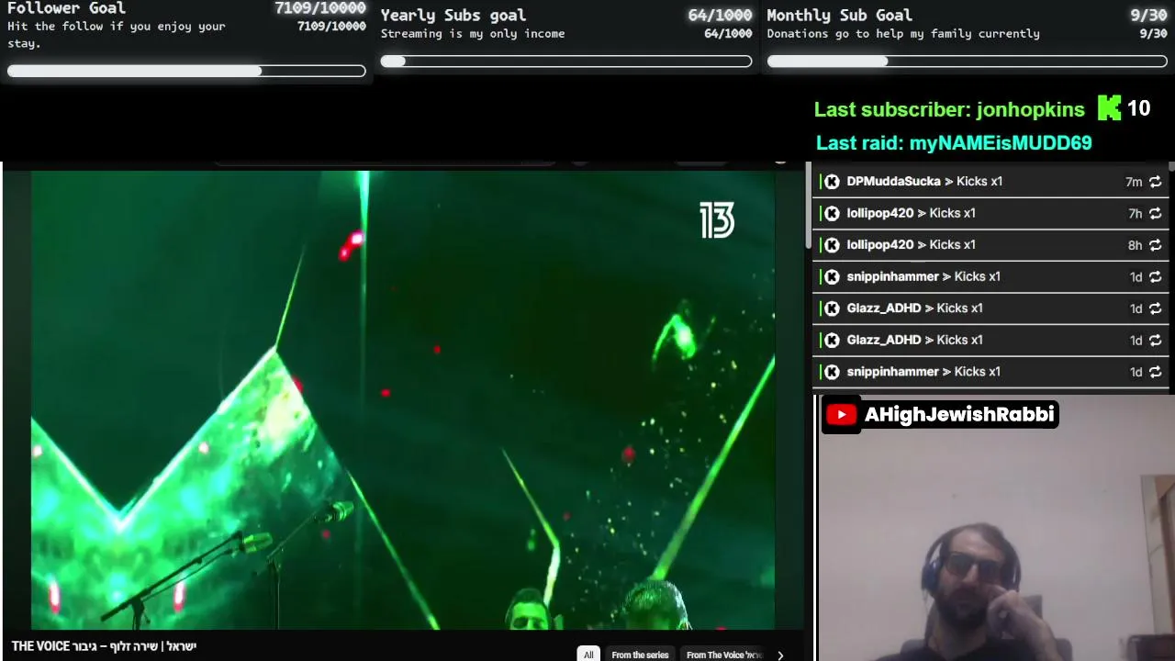Viewport: 1175px width, 661px height.
Task: Click the '7m' timestamp
Action: pos(1134,182)
